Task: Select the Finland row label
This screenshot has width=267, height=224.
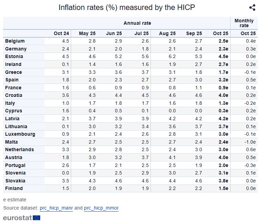Action: [x=14, y=188]
